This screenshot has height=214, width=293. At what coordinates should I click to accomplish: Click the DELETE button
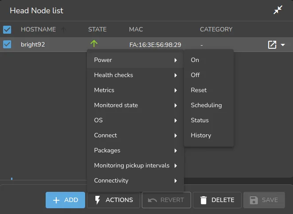click(217, 200)
